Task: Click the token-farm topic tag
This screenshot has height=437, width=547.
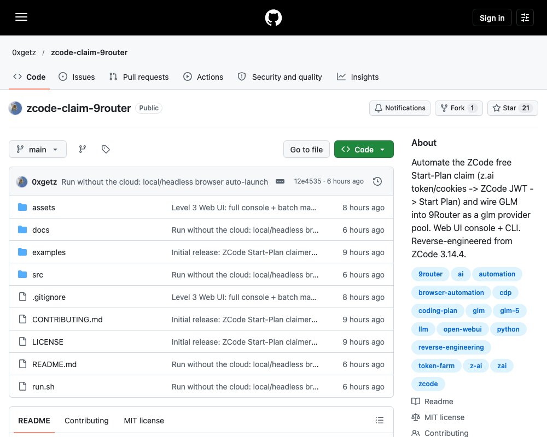Action: [x=437, y=365]
